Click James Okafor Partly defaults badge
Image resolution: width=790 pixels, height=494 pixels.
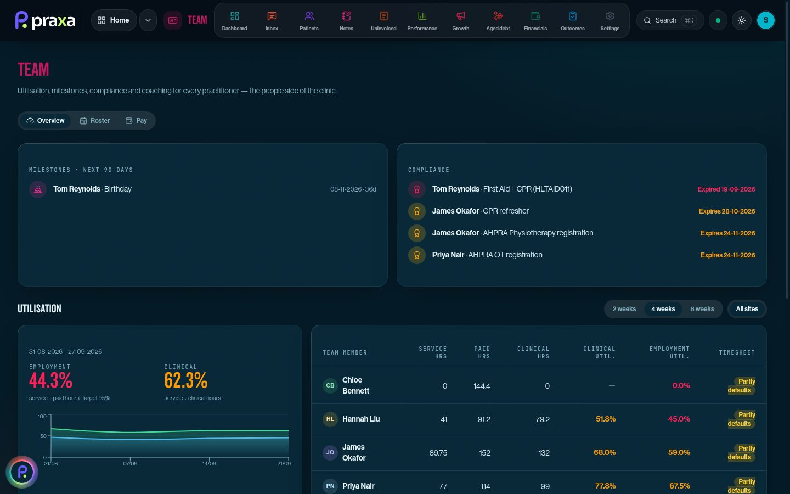742,453
